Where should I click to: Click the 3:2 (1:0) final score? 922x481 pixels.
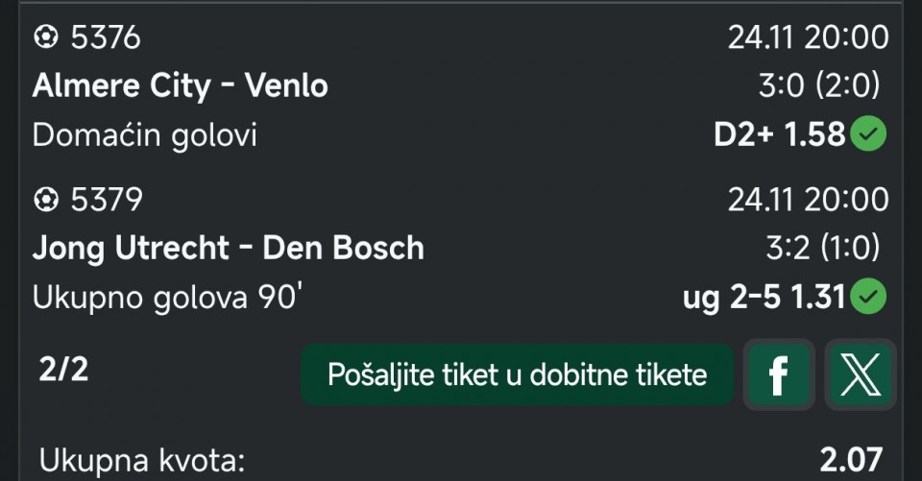[x=822, y=249]
